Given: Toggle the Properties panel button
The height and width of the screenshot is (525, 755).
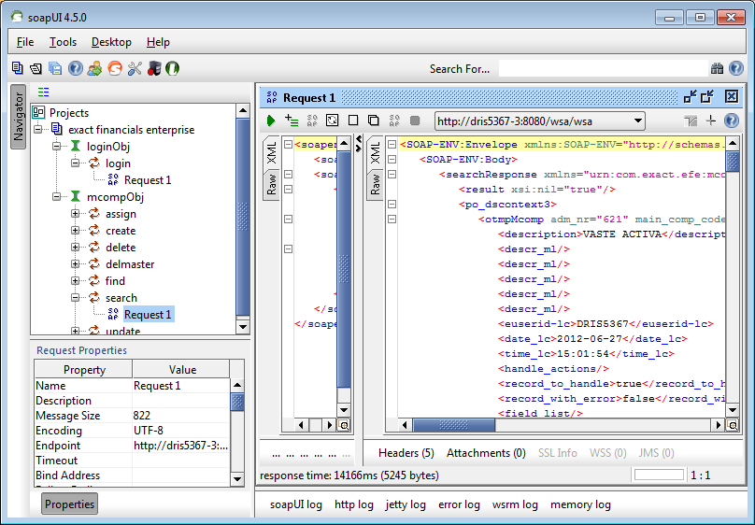Looking at the screenshot, I should coord(70,504).
